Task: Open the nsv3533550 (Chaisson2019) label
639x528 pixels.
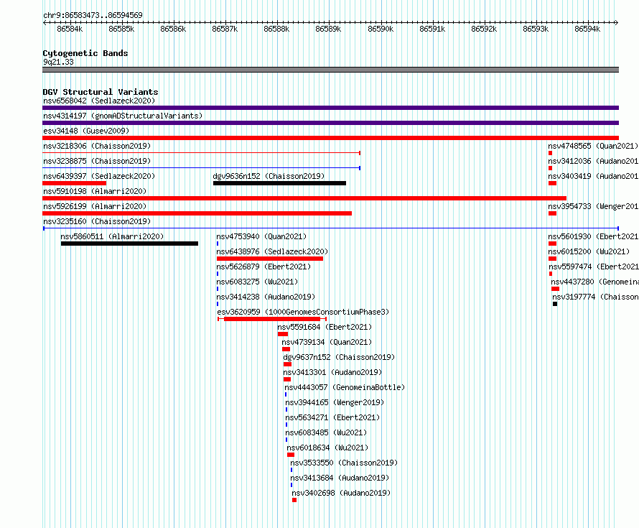Action: pyautogui.click(x=344, y=463)
